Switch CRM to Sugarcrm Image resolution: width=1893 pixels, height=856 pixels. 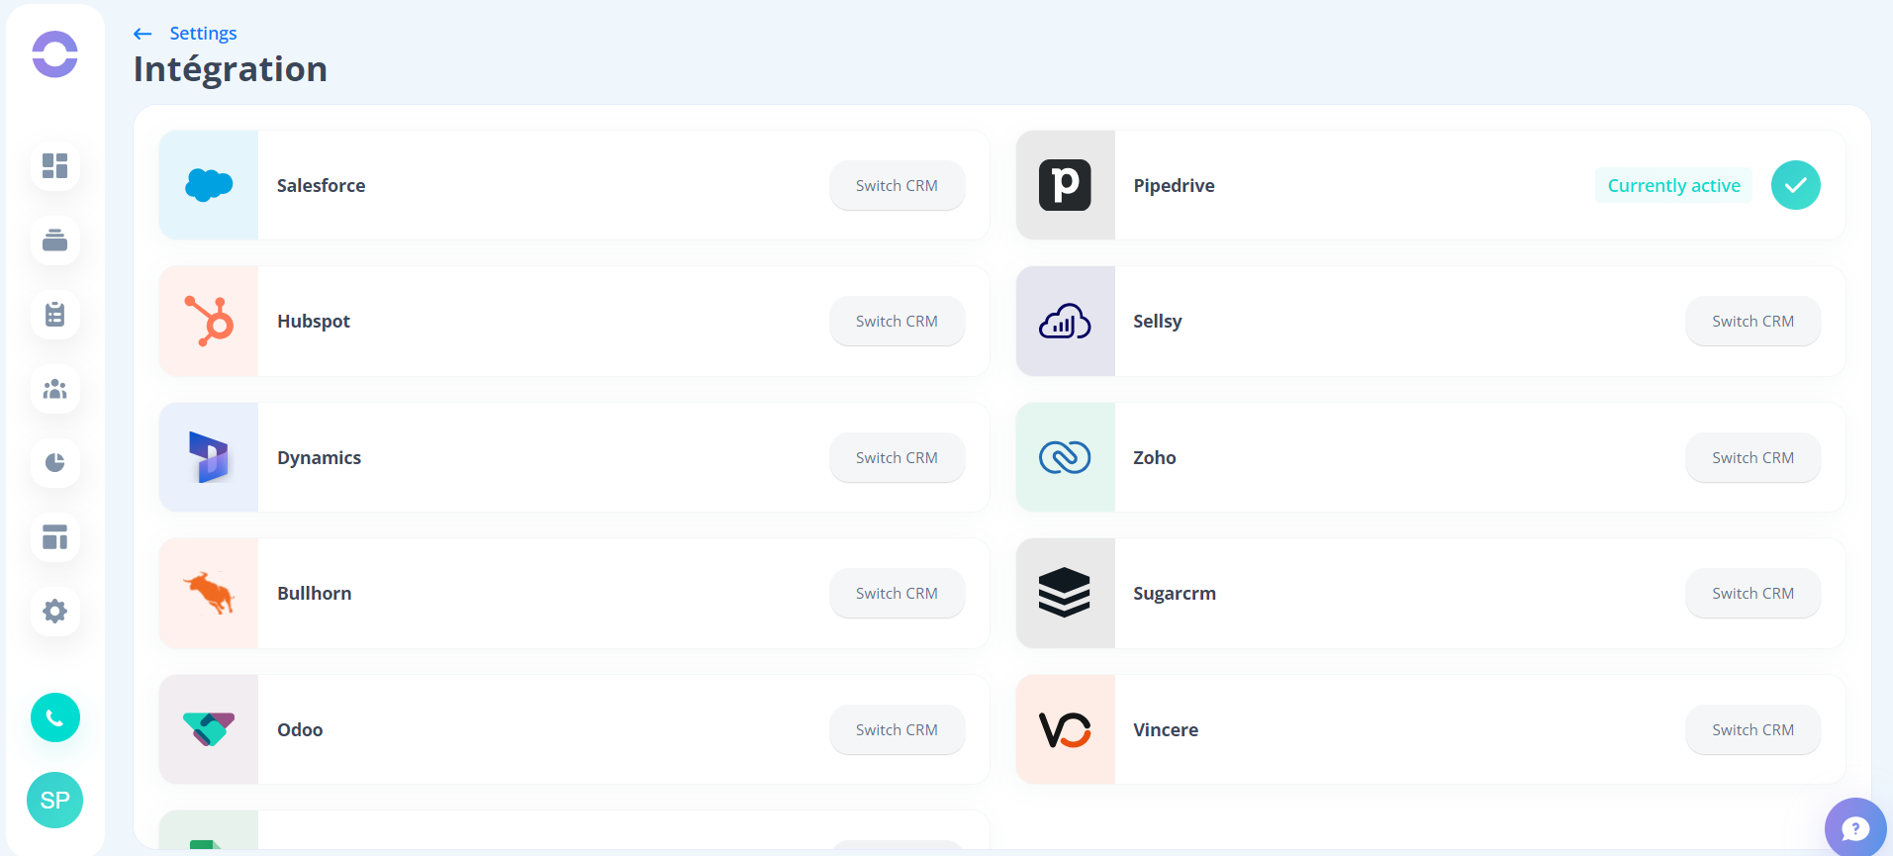(x=1753, y=593)
